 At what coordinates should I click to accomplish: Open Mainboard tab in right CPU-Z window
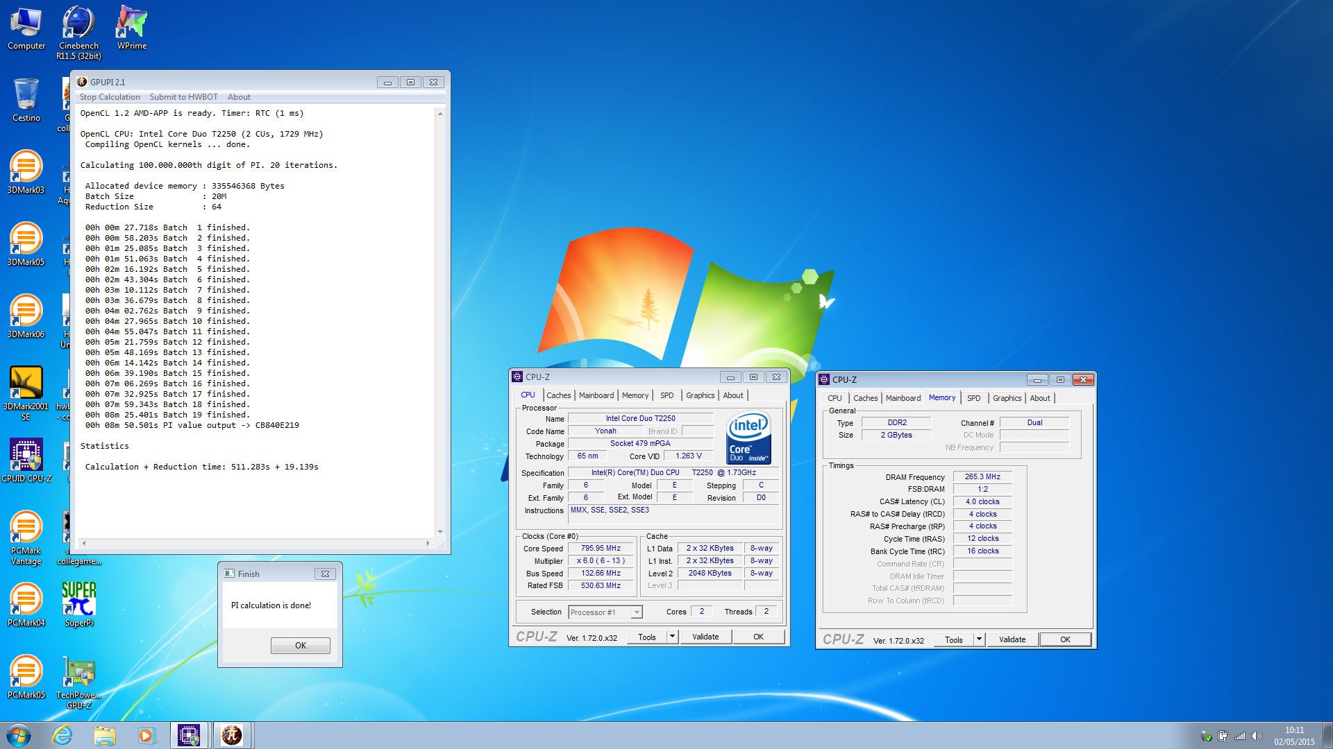903,398
